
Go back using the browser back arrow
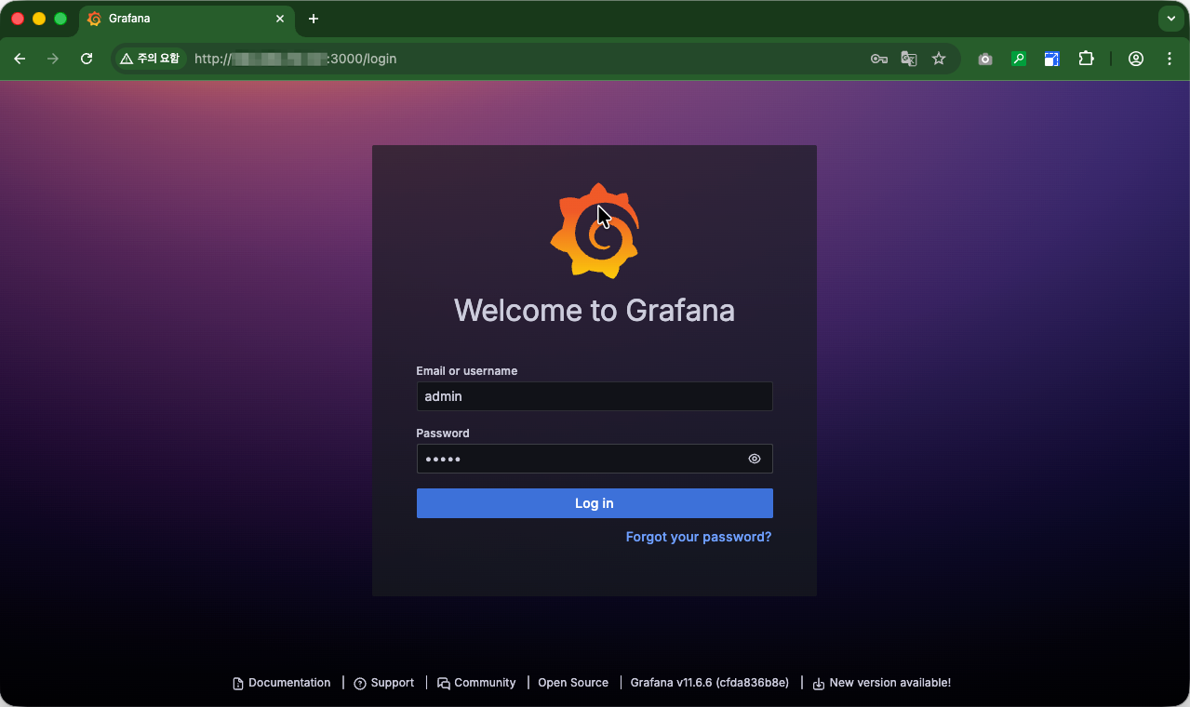(20, 59)
